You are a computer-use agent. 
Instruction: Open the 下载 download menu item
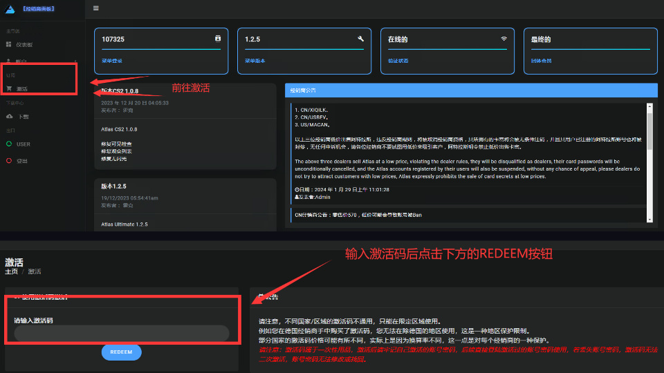point(23,116)
